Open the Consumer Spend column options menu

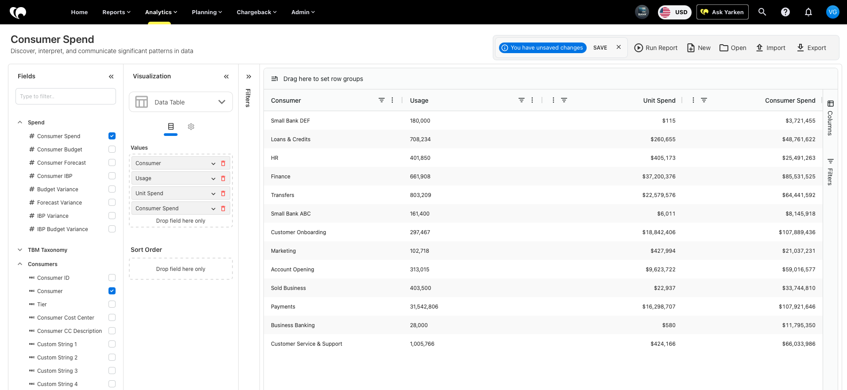(x=693, y=100)
